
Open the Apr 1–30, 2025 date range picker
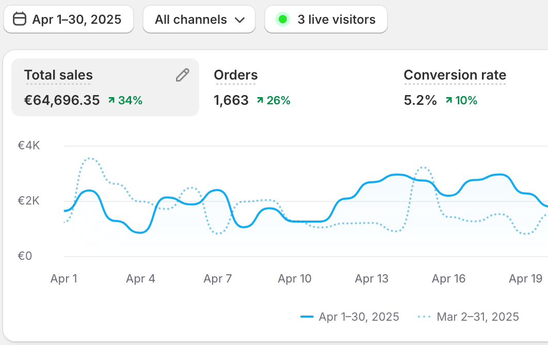pos(69,20)
